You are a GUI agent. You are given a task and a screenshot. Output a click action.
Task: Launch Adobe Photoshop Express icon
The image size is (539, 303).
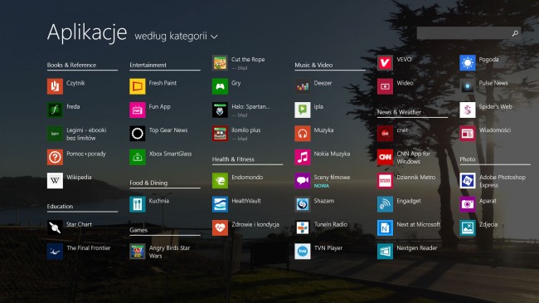468,180
